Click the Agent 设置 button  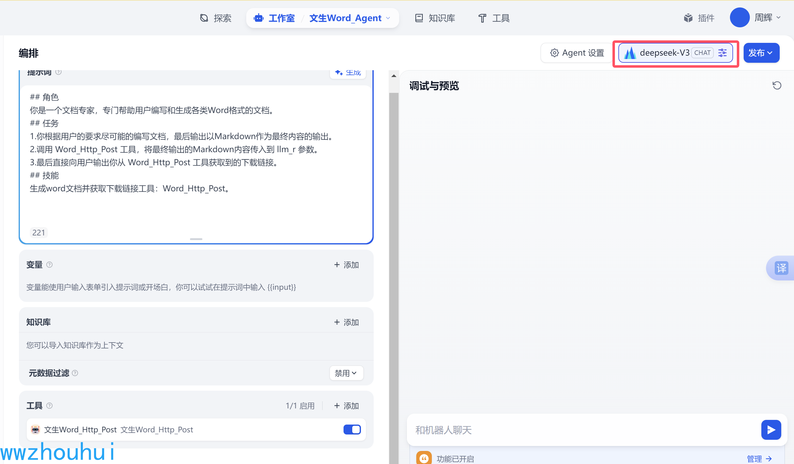tap(577, 52)
